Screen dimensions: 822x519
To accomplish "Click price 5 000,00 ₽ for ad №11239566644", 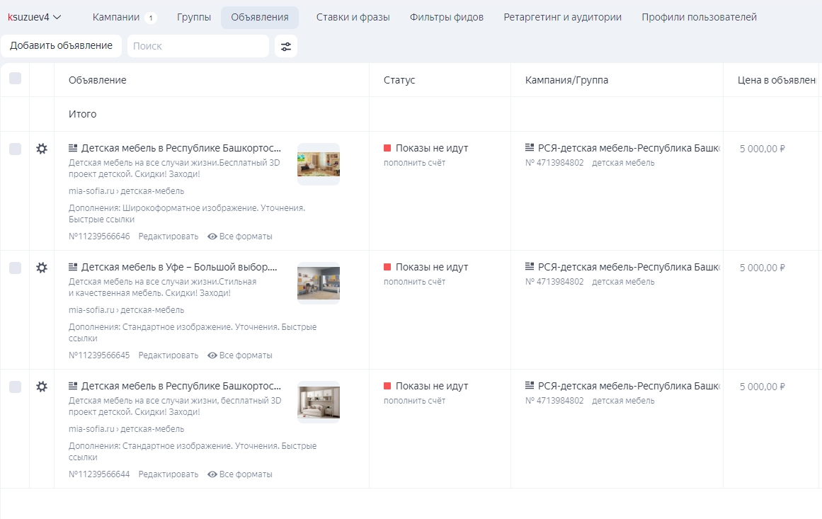I will (x=763, y=387).
